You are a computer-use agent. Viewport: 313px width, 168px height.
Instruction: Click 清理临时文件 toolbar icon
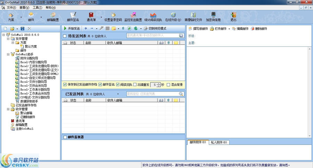point(193,17)
